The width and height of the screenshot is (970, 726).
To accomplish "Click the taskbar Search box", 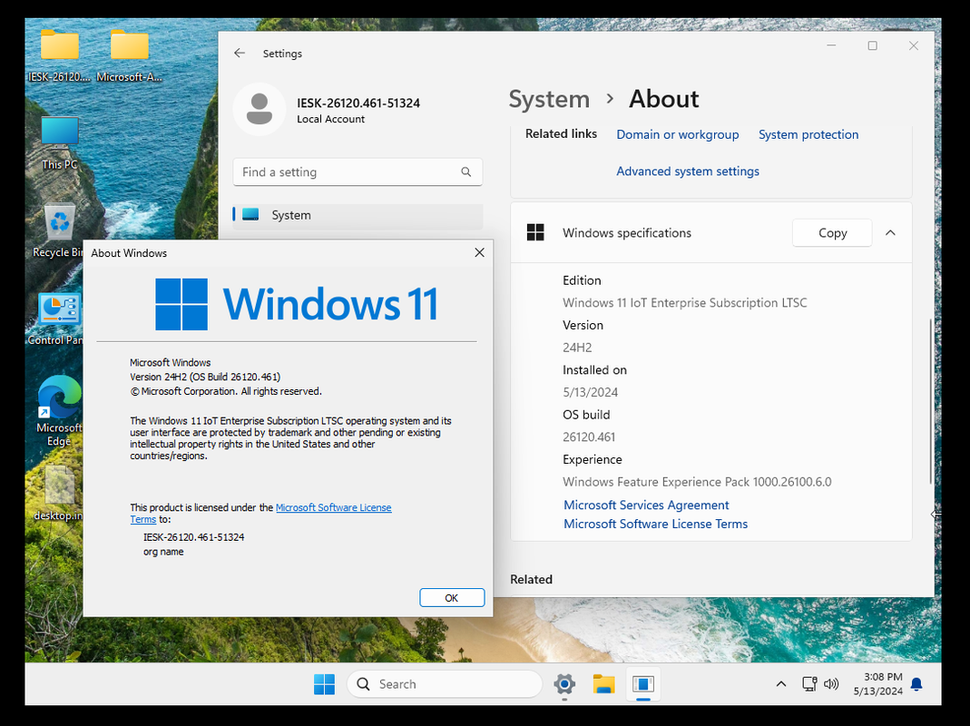I will (445, 684).
